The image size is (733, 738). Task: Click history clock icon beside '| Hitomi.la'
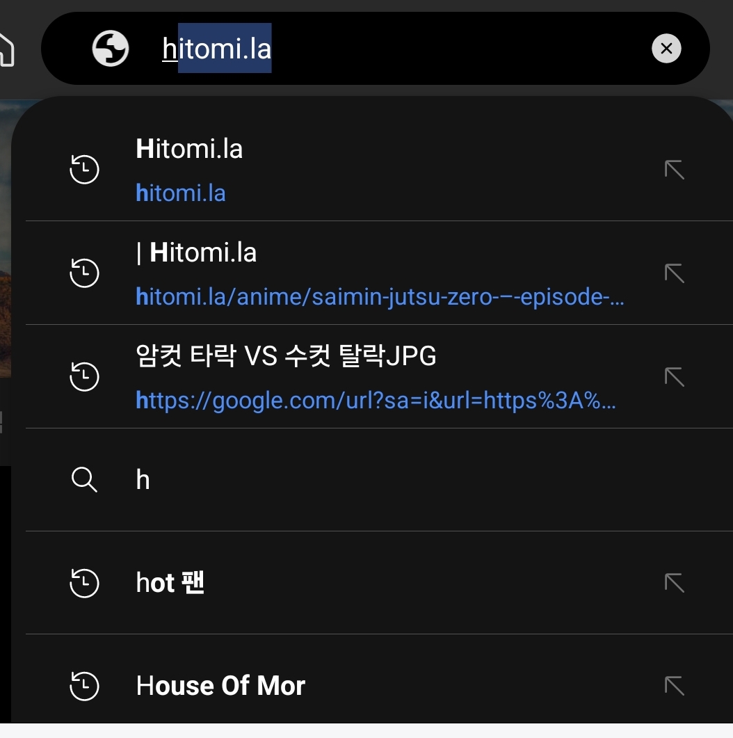click(85, 273)
